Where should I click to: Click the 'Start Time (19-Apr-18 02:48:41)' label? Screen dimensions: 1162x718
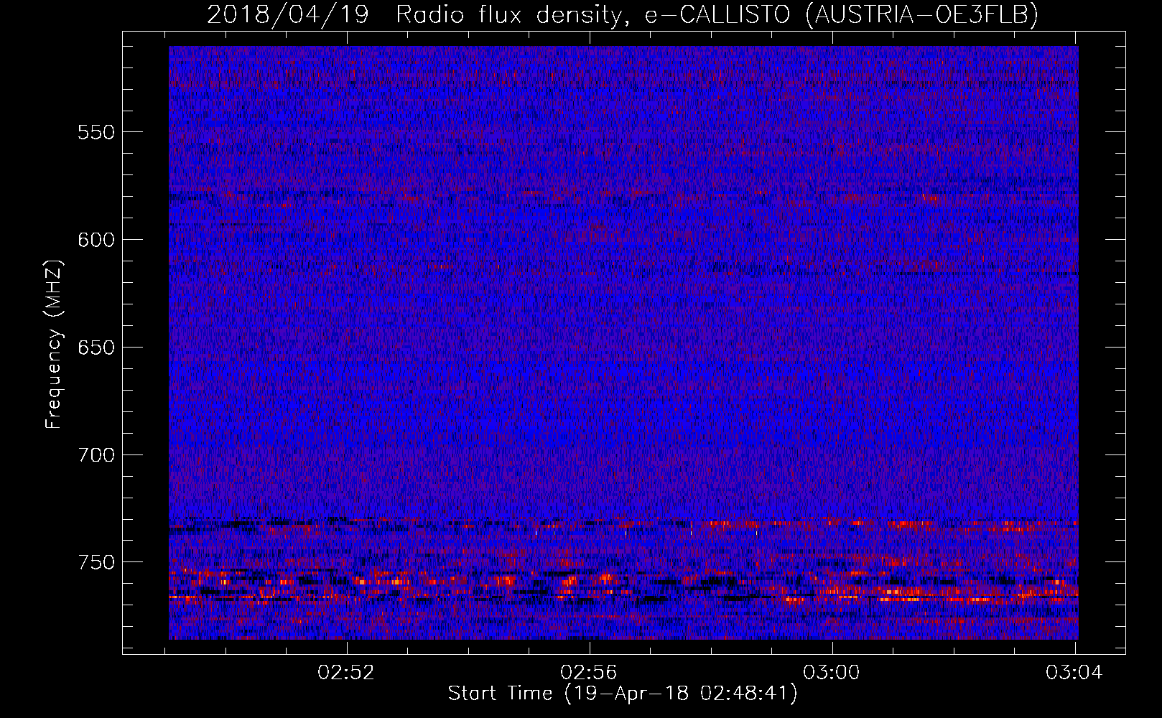point(623,694)
